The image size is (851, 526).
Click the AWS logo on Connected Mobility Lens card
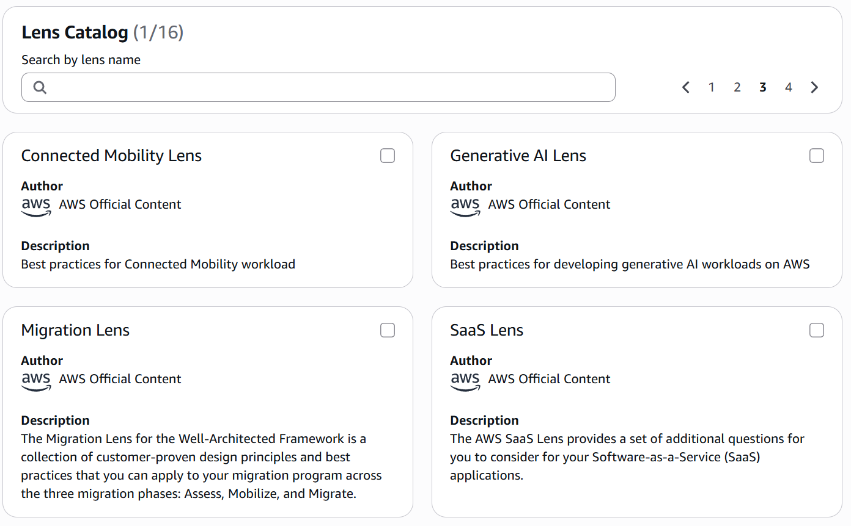tap(36, 206)
